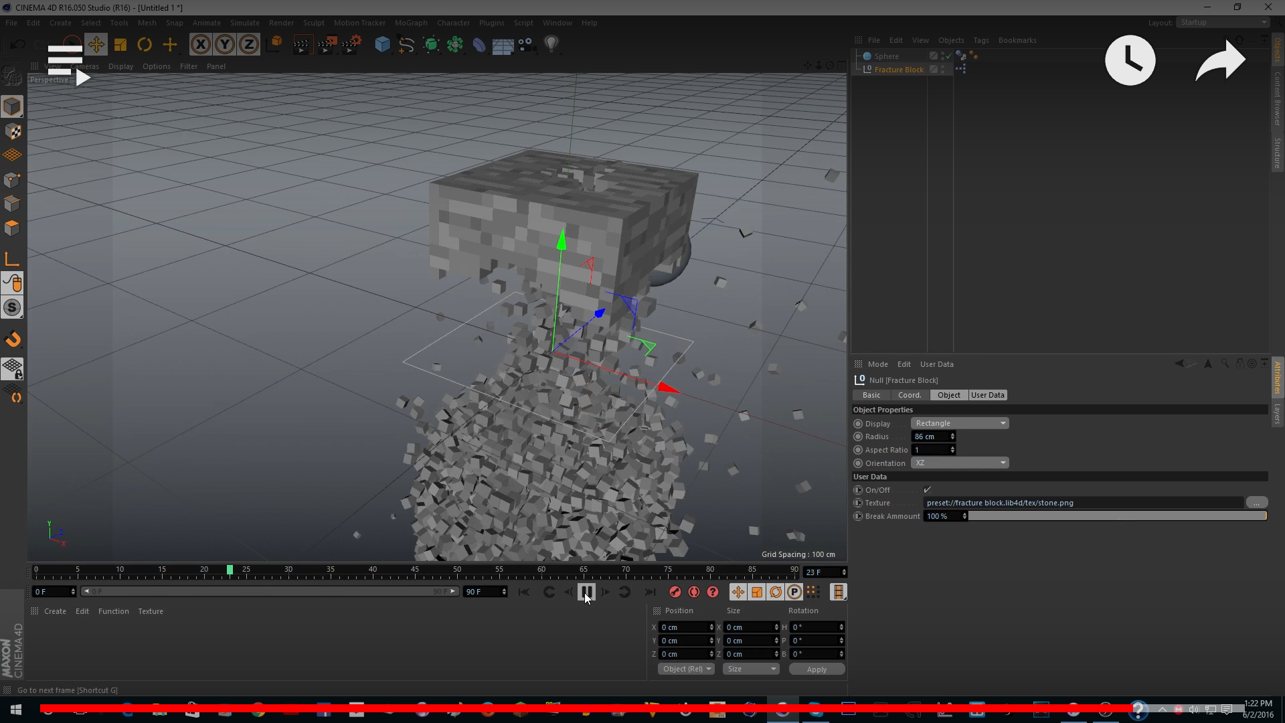Open the Layout Startup dropdown

1223,22
